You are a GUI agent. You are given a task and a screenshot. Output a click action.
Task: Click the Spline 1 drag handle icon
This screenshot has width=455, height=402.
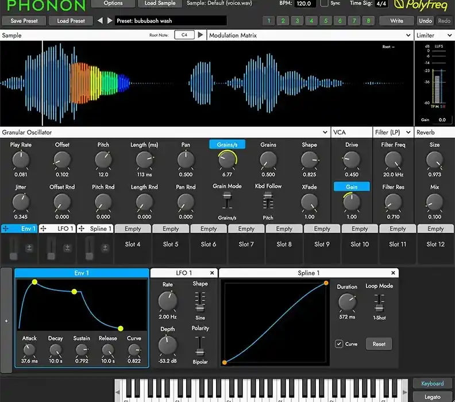tap(82, 229)
